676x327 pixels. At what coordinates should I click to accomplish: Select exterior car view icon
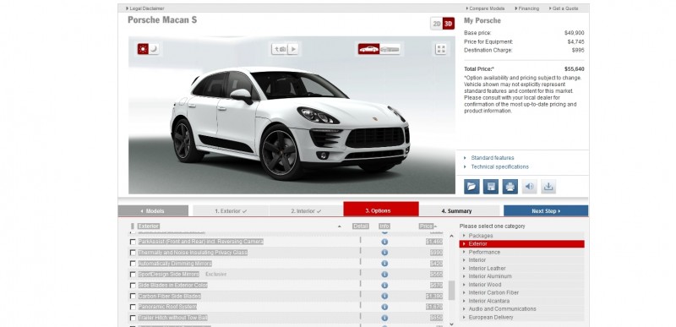click(368, 49)
